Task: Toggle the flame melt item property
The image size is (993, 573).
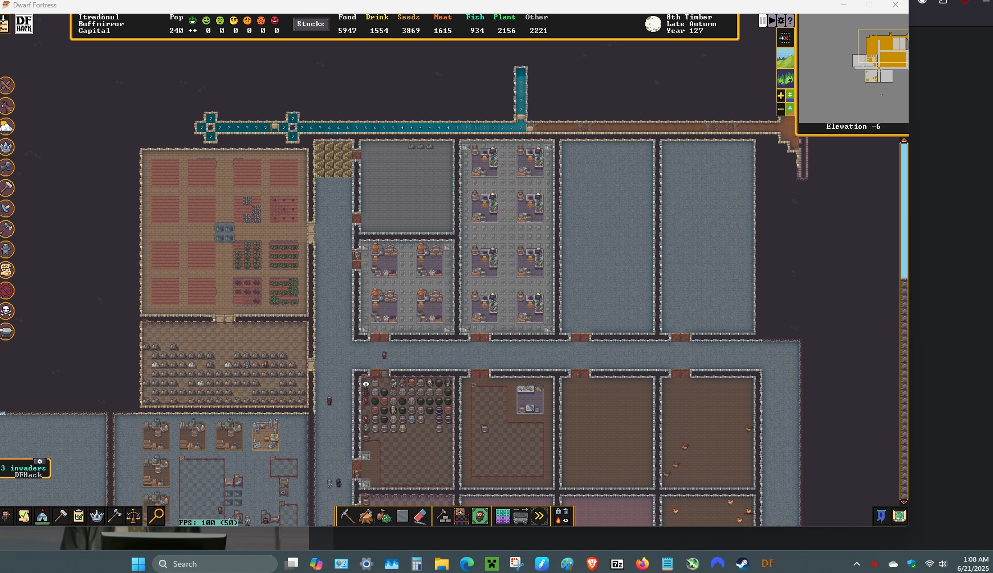Action: point(558,520)
